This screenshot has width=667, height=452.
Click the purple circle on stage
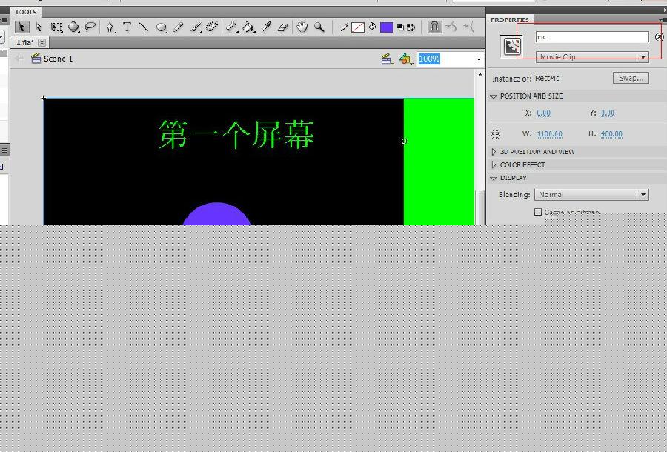[217, 214]
